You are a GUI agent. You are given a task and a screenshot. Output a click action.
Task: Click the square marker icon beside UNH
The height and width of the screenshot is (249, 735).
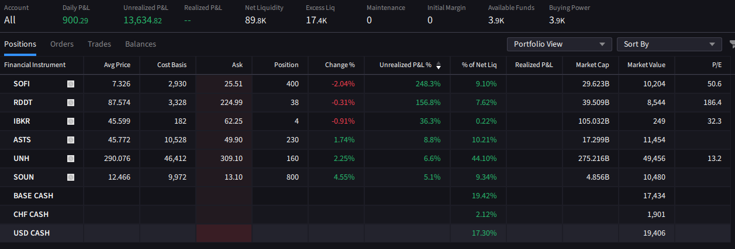click(x=71, y=159)
